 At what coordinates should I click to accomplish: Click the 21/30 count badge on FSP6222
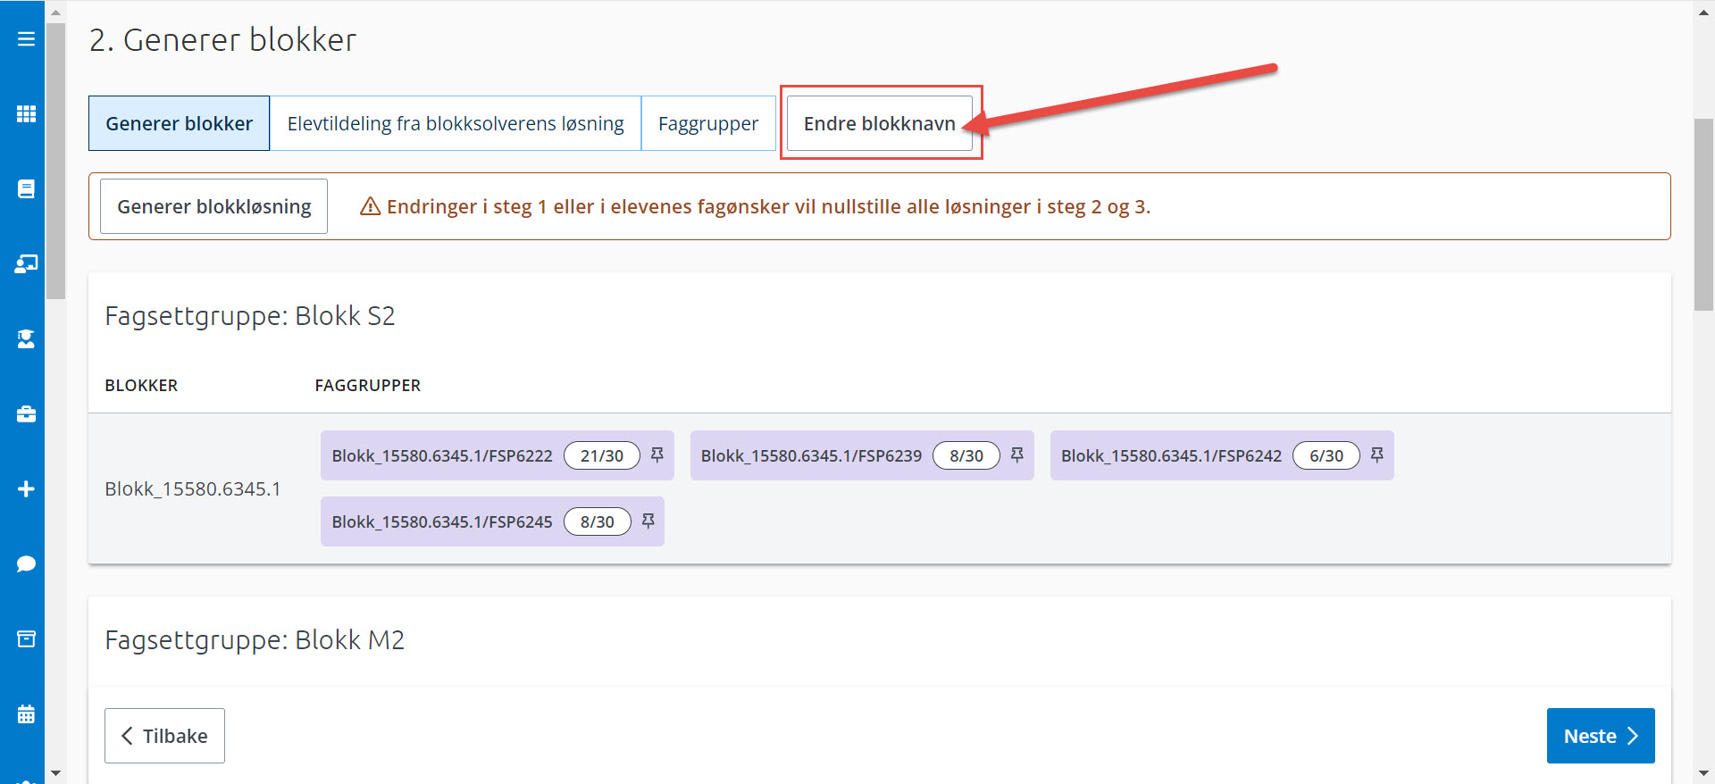click(602, 455)
